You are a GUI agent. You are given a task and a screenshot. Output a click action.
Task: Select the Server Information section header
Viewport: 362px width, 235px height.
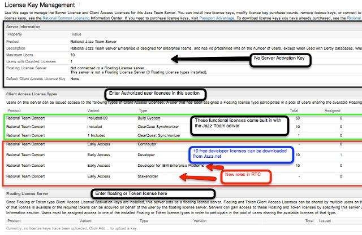[23, 27]
